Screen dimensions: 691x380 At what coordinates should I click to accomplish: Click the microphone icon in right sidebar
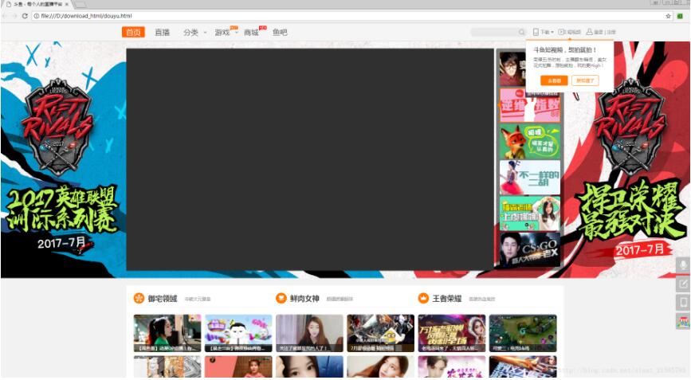(683, 265)
